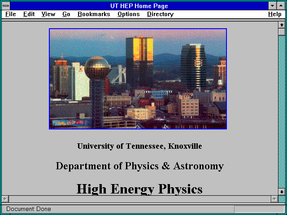
Task: Open the View menu
Action: [x=48, y=14]
